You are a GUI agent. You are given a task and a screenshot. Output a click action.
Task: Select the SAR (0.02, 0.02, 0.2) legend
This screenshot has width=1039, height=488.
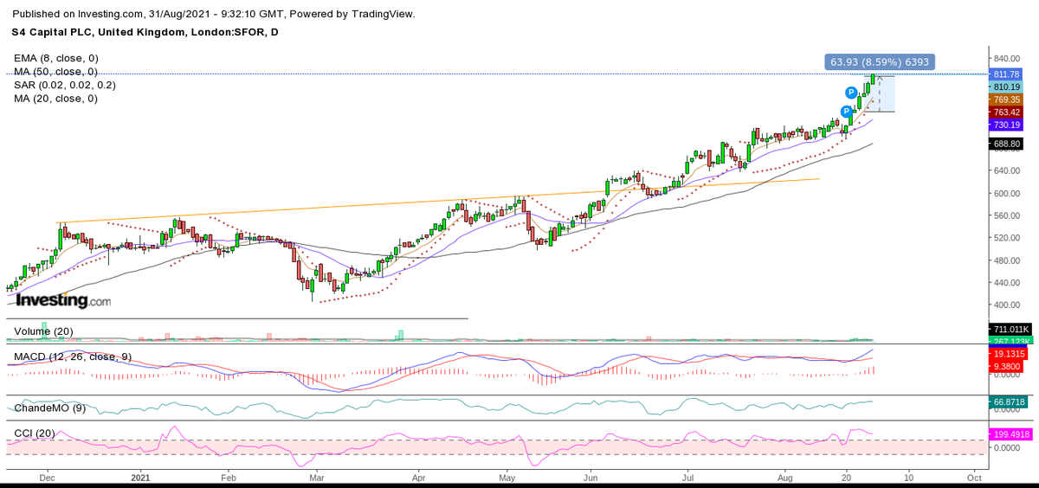(65, 85)
